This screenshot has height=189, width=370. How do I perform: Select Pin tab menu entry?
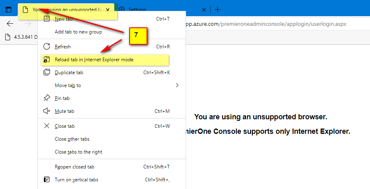[112, 98]
